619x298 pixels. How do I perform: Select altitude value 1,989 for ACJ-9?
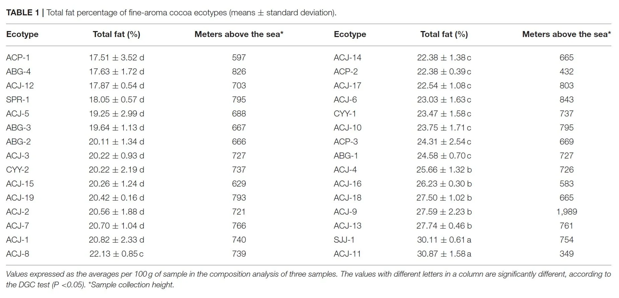[566, 212]
